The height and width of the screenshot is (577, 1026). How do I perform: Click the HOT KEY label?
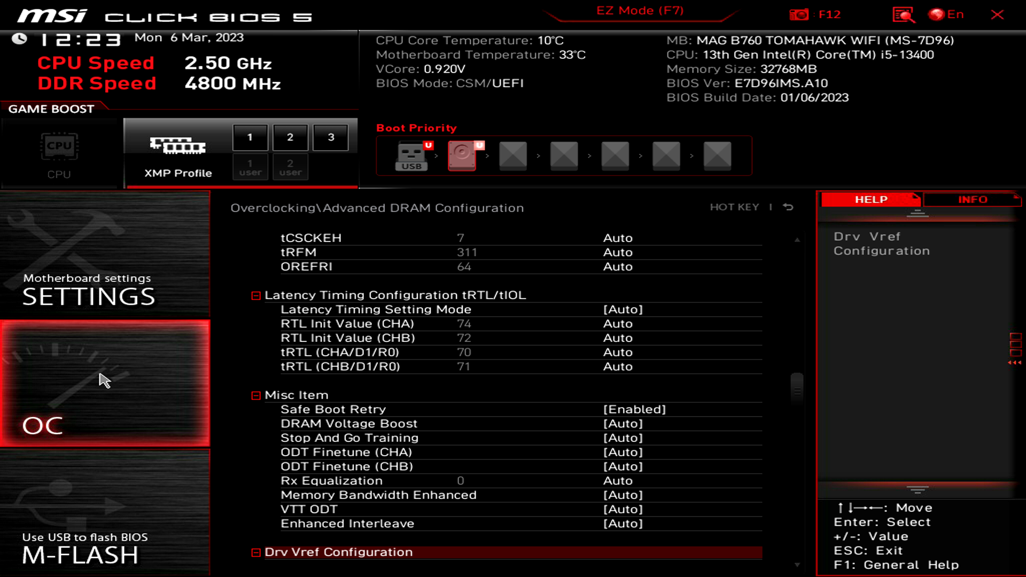click(734, 207)
